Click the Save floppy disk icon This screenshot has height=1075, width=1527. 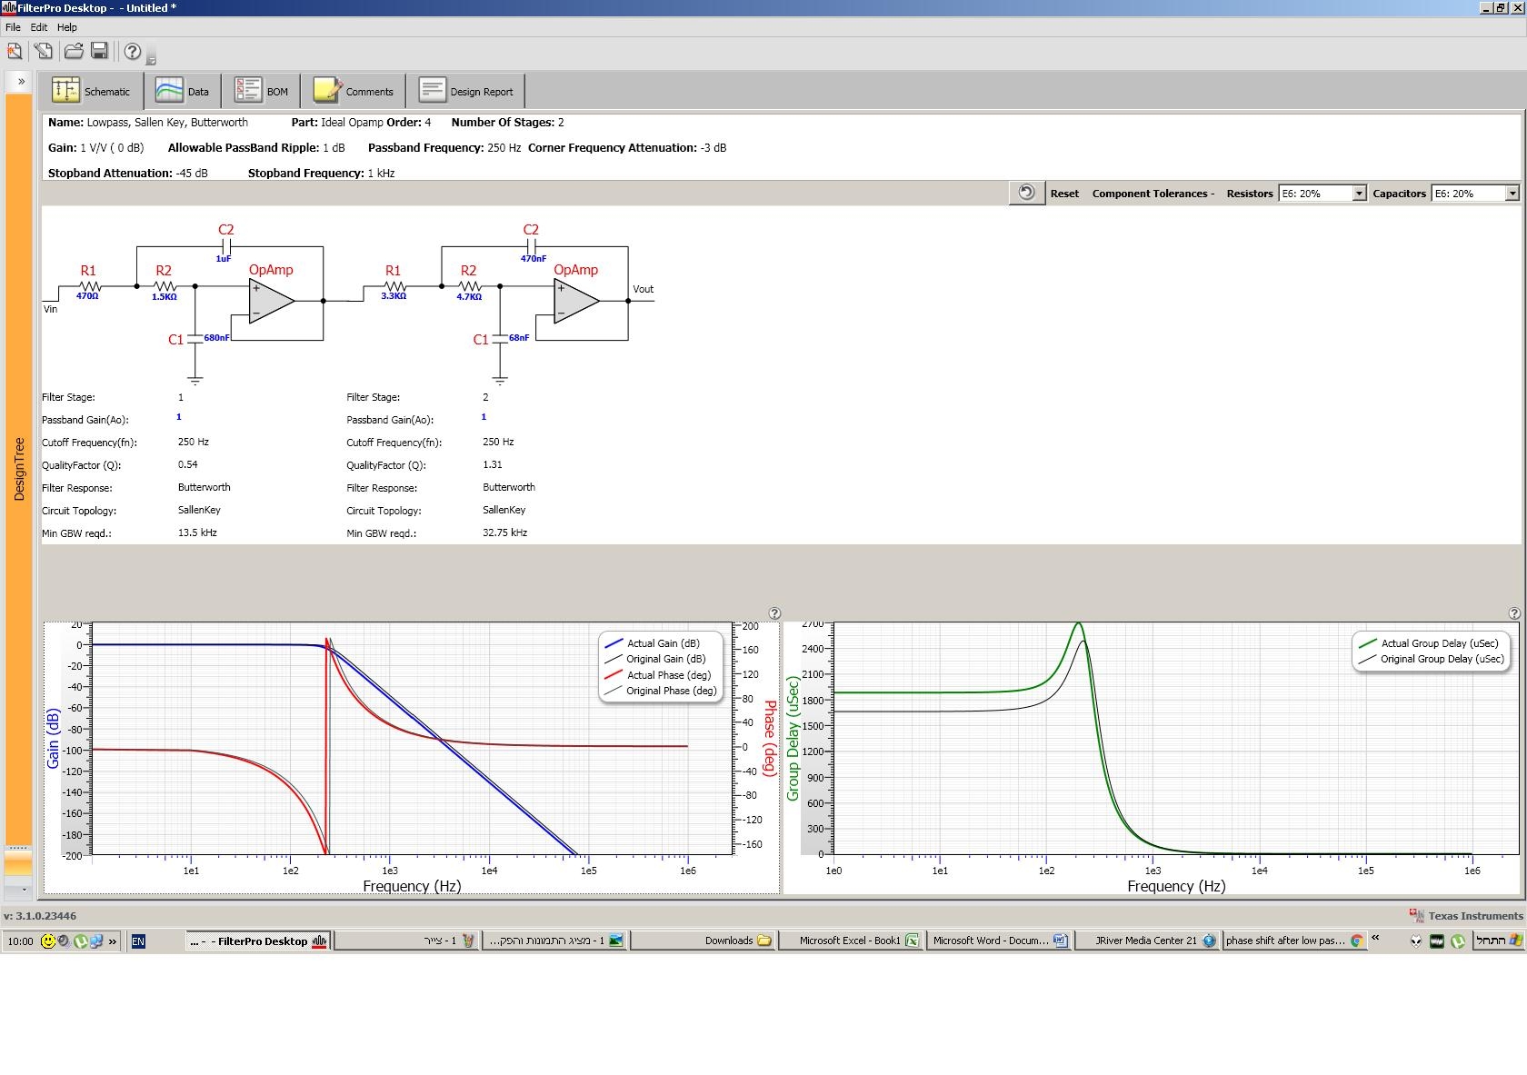point(100,52)
